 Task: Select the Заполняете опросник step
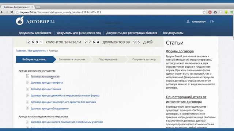coord(72,59)
